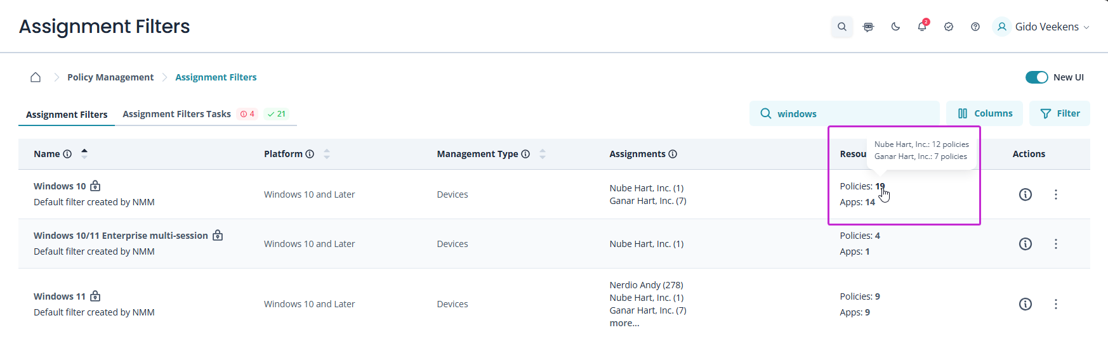Switch to Assignment Filters Tasks tab
This screenshot has width=1108, height=337.
[x=176, y=114]
